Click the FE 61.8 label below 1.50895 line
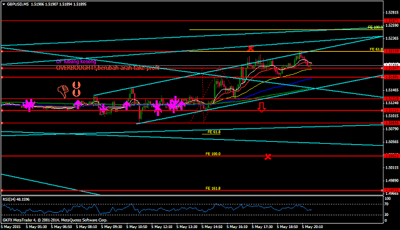The width and height of the screenshot is (400, 230). pyautogui.click(x=214, y=132)
